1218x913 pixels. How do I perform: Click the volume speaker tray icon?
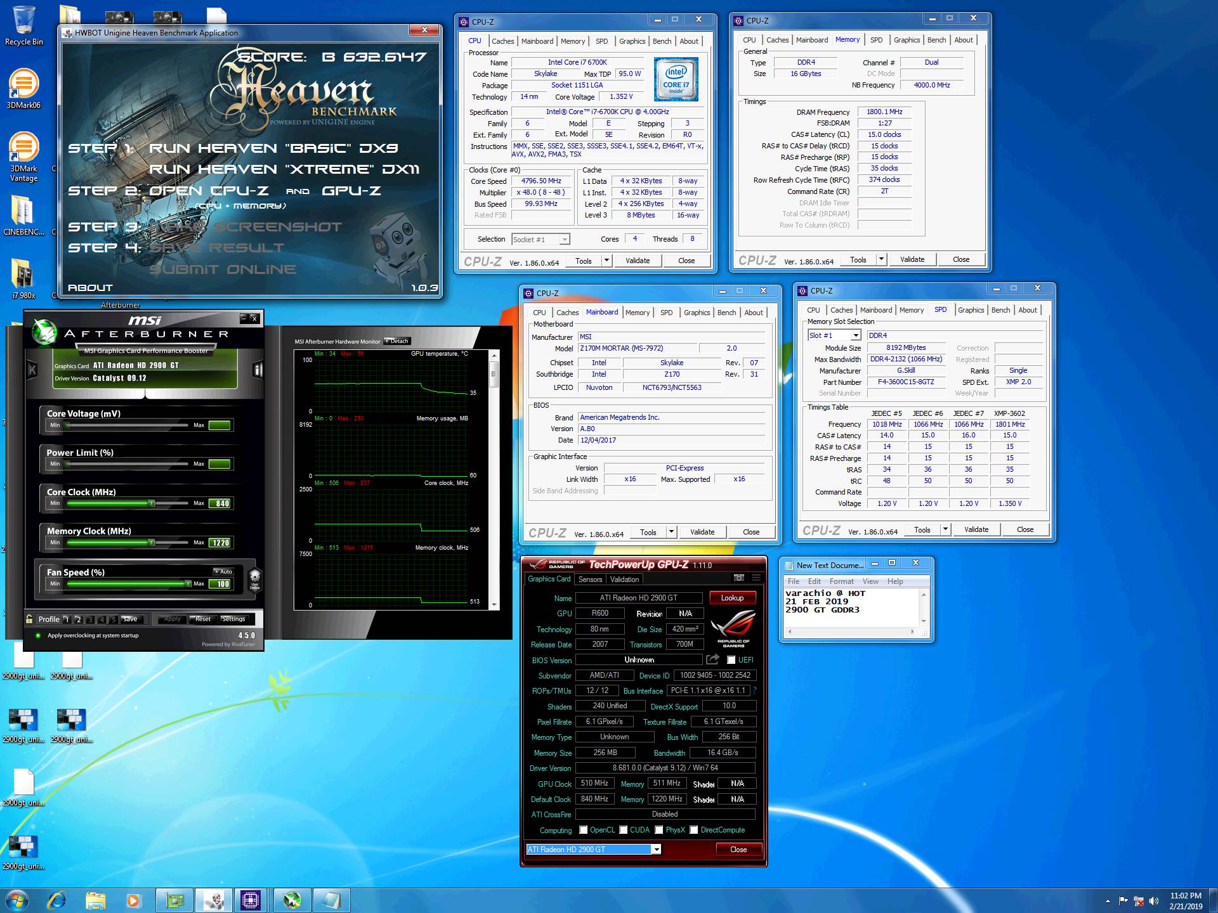tap(1154, 901)
